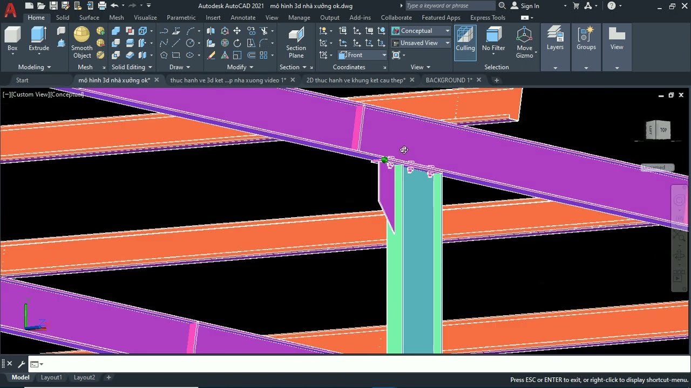Switch to the Start tab
The width and height of the screenshot is (691, 388).
point(22,80)
